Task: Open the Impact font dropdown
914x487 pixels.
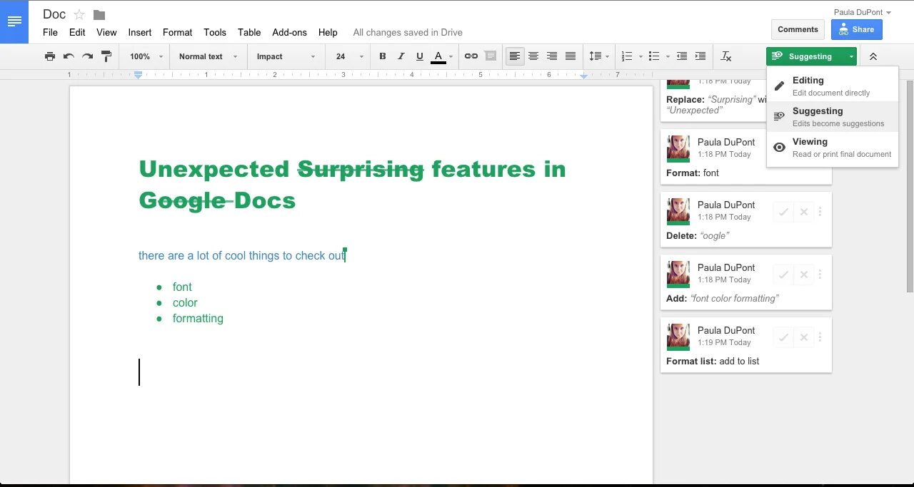Action: pos(286,56)
